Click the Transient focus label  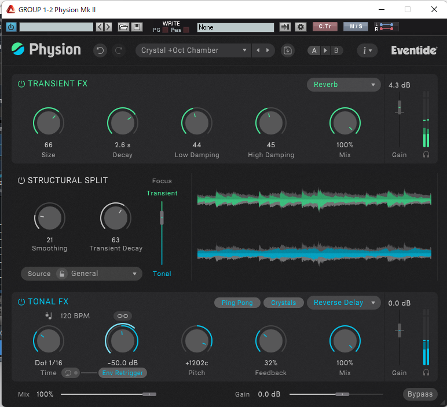pos(162,193)
